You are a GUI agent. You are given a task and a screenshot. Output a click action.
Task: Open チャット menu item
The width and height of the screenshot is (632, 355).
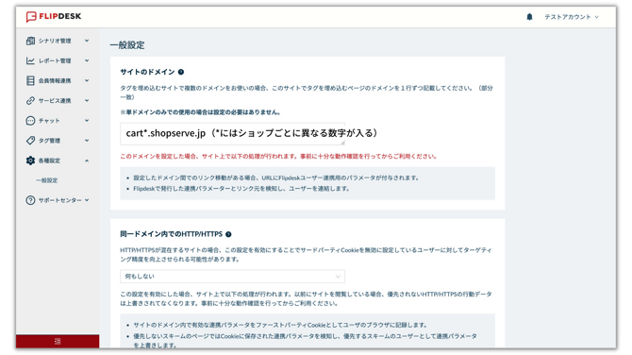(49, 121)
